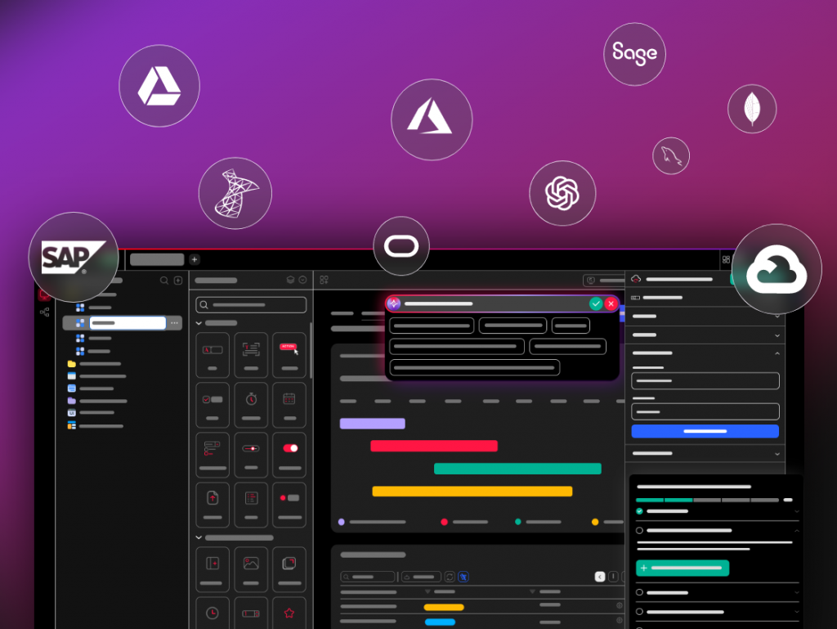Toggle the red switch widget in palette

click(289, 448)
